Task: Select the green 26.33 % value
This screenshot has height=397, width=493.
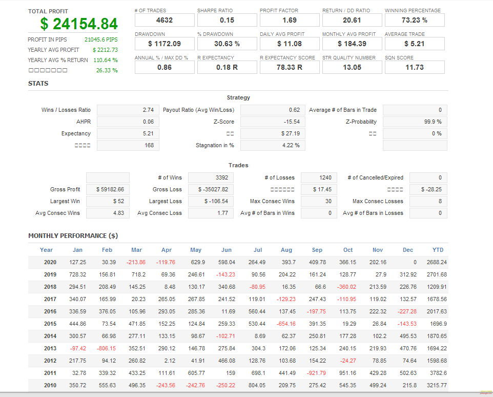Action: coord(107,70)
